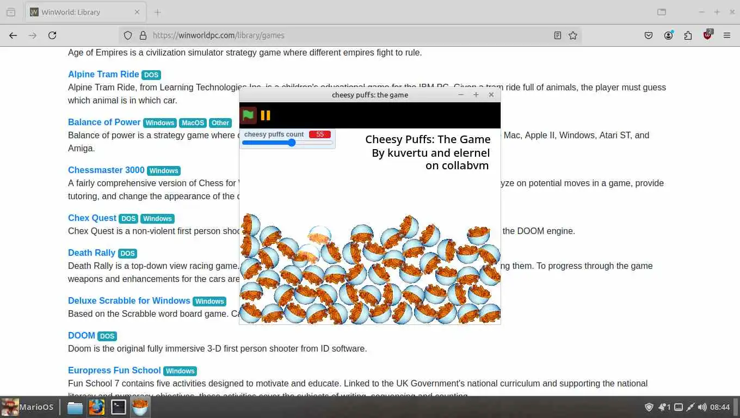The height and width of the screenshot is (418, 740).
Task: Open the notifications bell in tray
Action: click(x=664, y=407)
